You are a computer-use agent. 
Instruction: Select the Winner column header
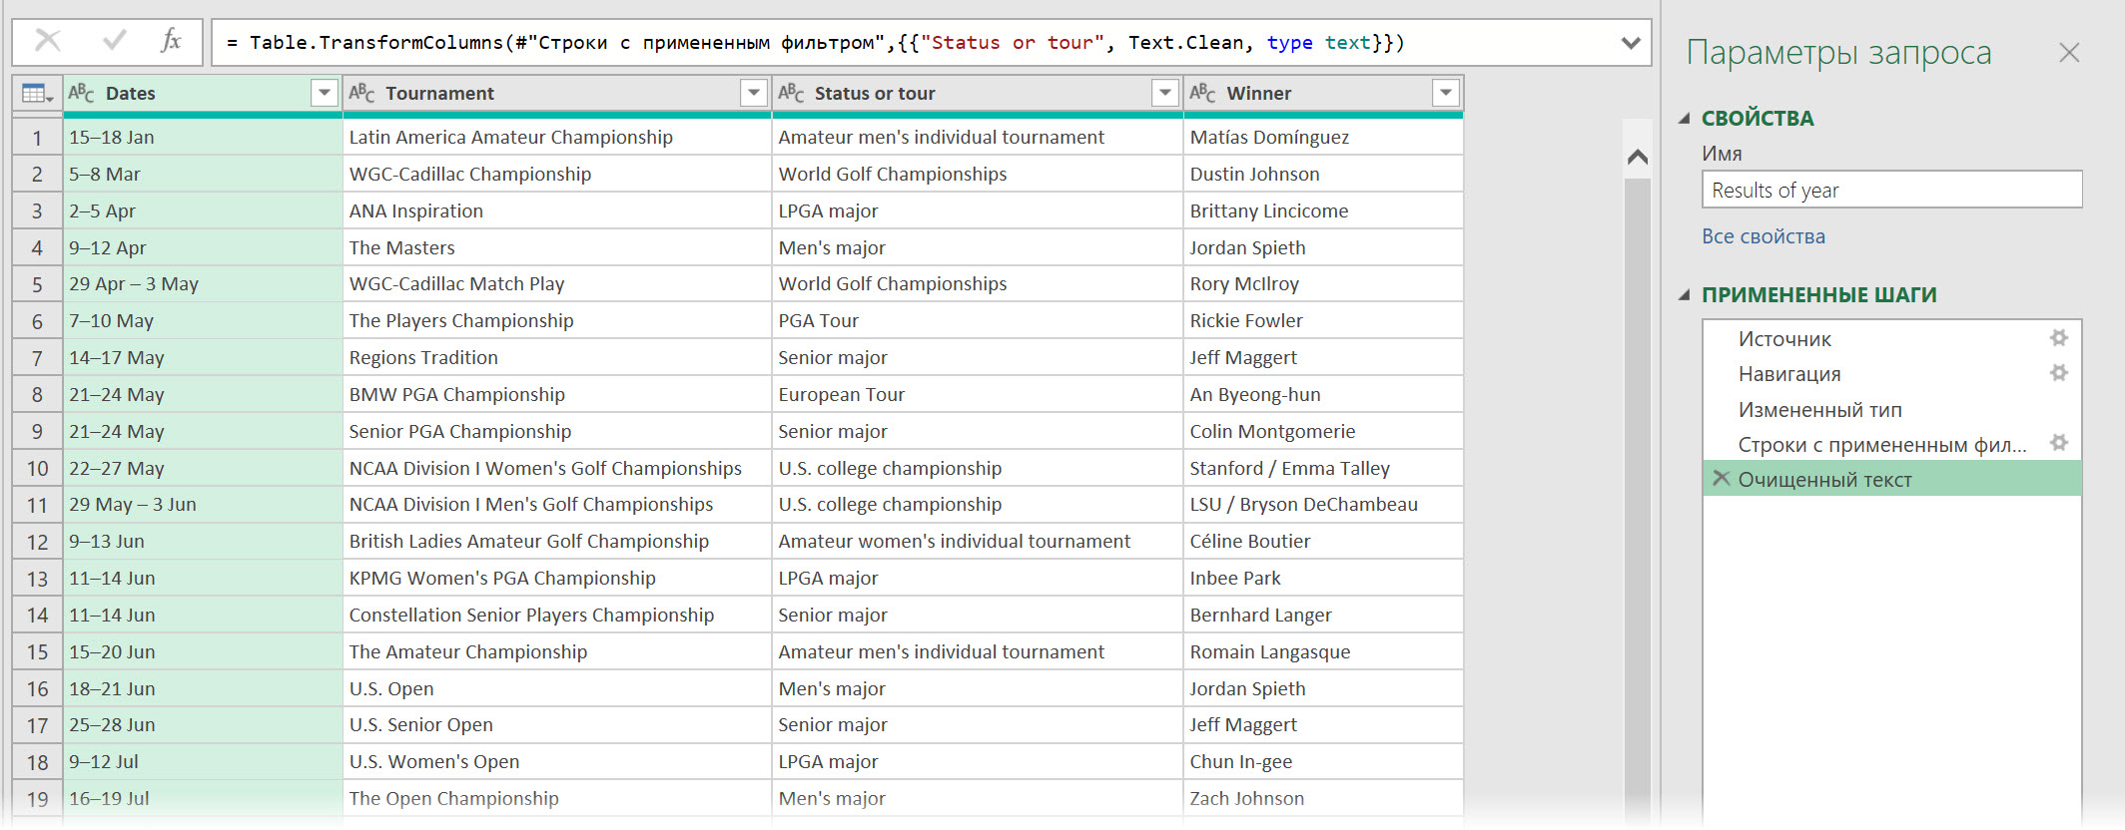[x=1323, y=93]
